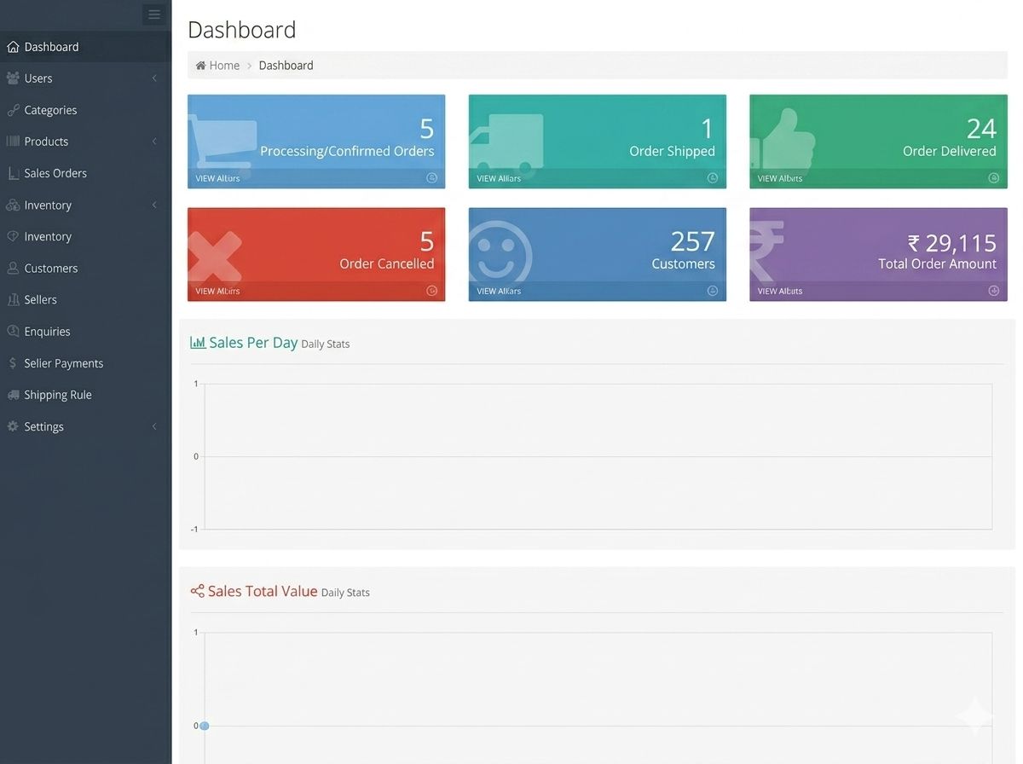The image size is (1023, 764).
Task: Click the Sales Per Day chart icon
Action: tap(197, 343)
